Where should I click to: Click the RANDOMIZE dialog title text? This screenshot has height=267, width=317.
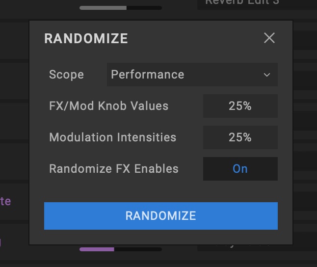[x=86, y=39]
